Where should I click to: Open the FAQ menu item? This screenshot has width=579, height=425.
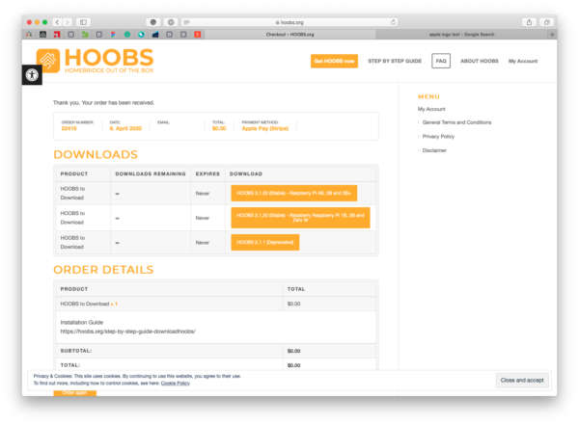tap(441, 61)
